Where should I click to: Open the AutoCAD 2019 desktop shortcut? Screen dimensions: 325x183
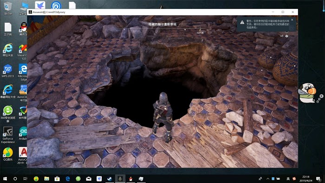pyautogui.click(x=22, y=156)
